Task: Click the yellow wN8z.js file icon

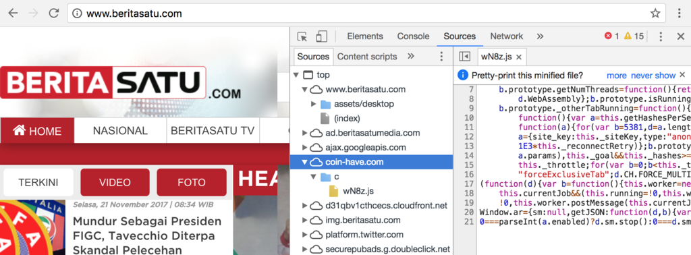Action: 334,191
